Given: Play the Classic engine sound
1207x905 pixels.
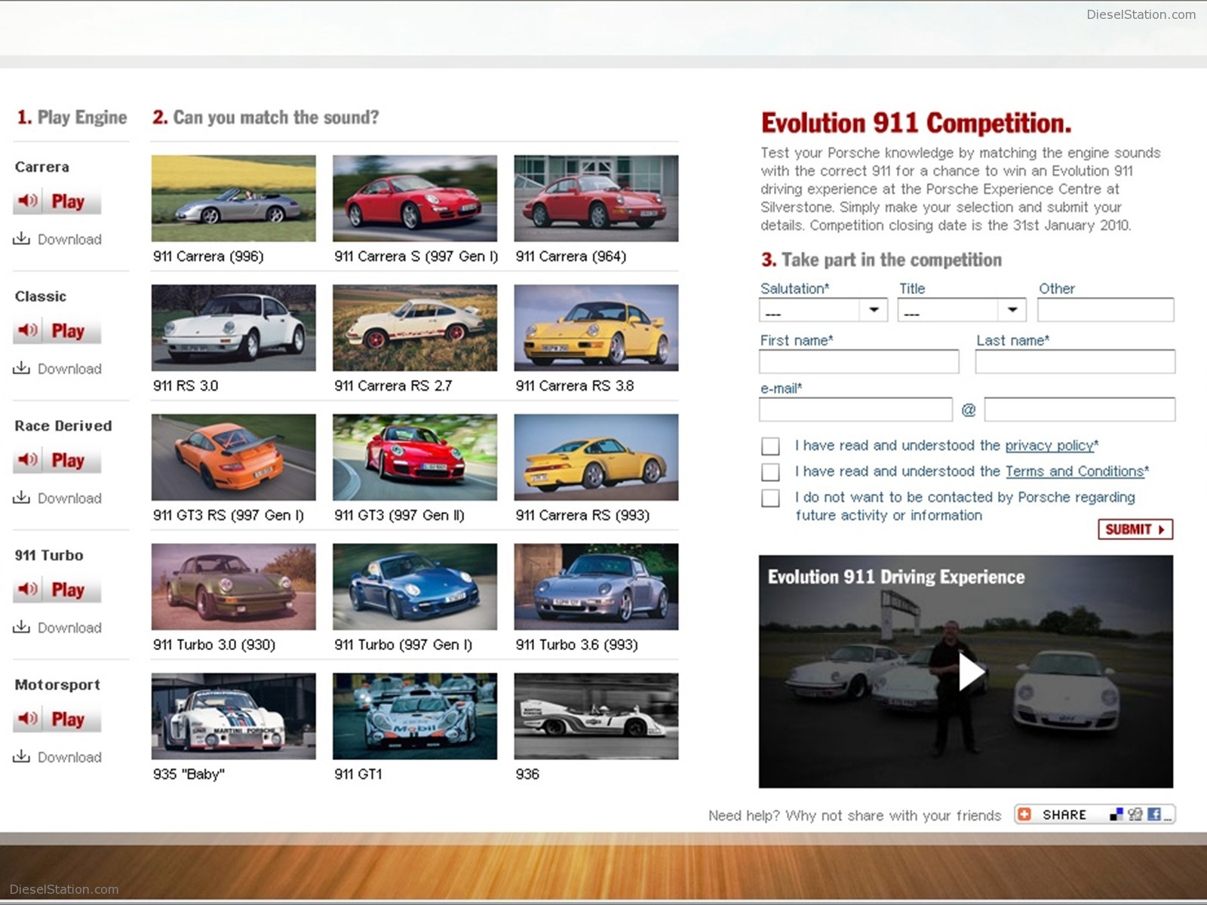Looking at the screenshot, I should click(x=57, y=330).
